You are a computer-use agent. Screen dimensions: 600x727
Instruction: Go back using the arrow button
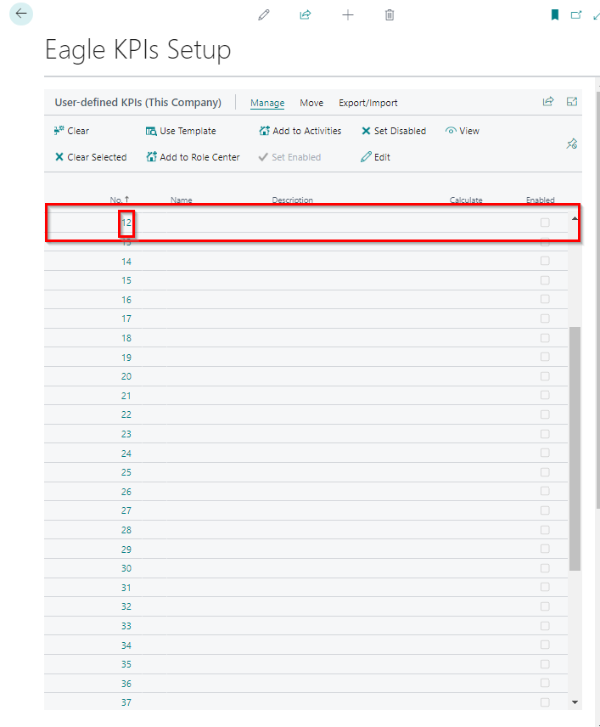pyautogui.click(x=21, y=14)
